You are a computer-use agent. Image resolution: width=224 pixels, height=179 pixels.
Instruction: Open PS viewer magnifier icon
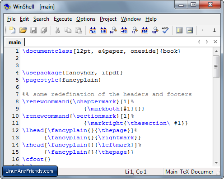135,30
